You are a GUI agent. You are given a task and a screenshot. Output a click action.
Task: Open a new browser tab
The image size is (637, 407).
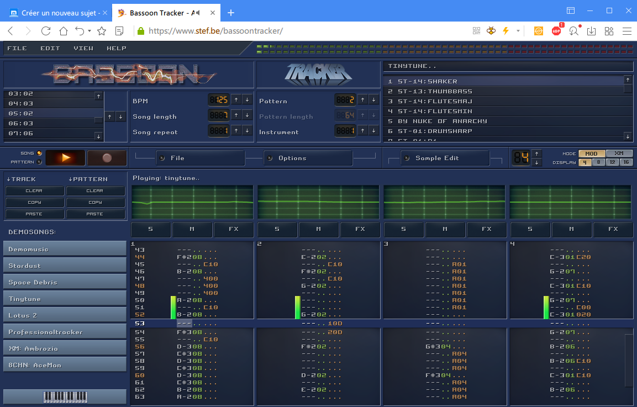tap(231, 13)
